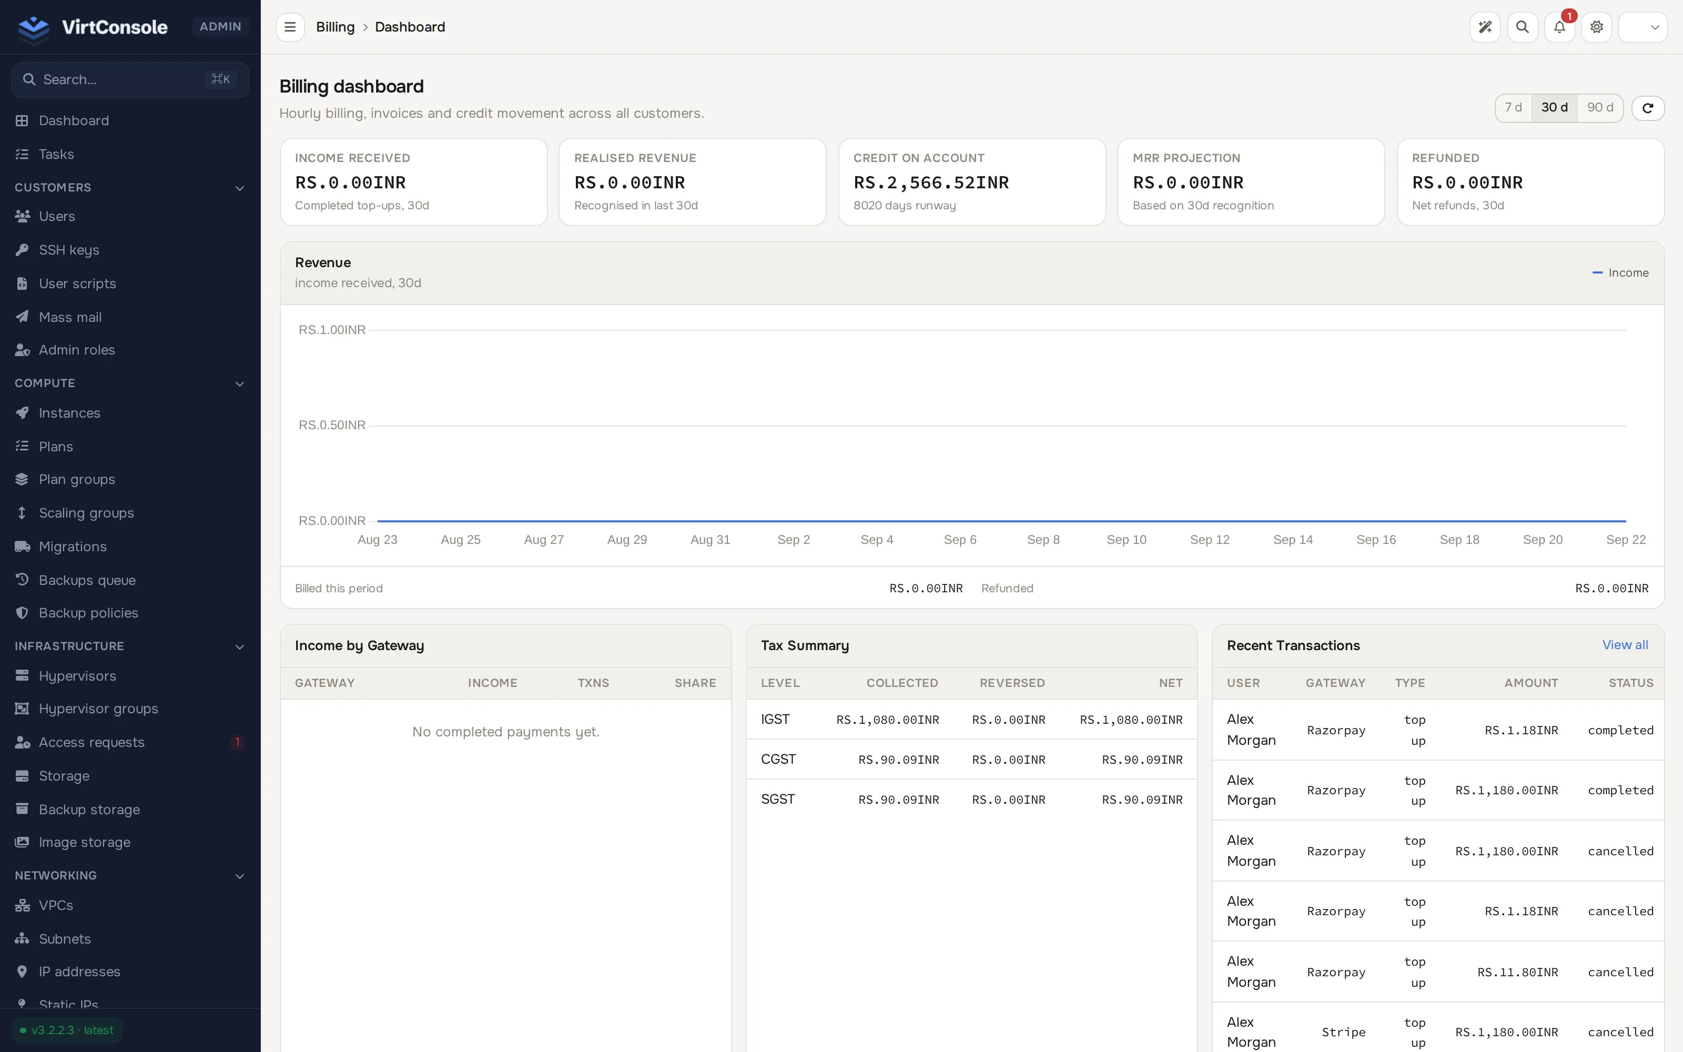The height and width of the screenshot is (1052, 1683).
Task: Open search via the magnifier icon in top bar
Action: 1523,27
